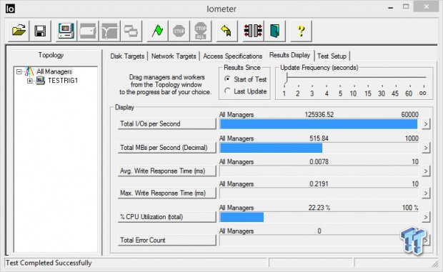Screen dimensions: 443x272
Task: Maximize the Iometer window
Action: click(406, 6)
